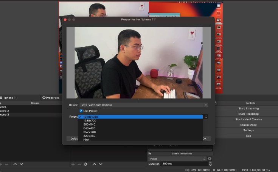Close the Properties for 'Iphone 11' dialog
Viewport: 278px width, 172px height.
(x=65, y=20)
